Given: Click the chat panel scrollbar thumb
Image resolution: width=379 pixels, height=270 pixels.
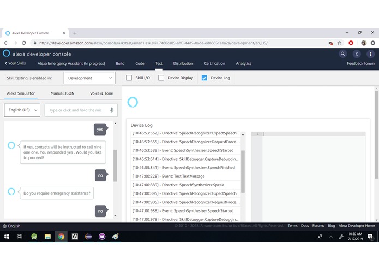Looking at the screenshot, I should [115, 166].
